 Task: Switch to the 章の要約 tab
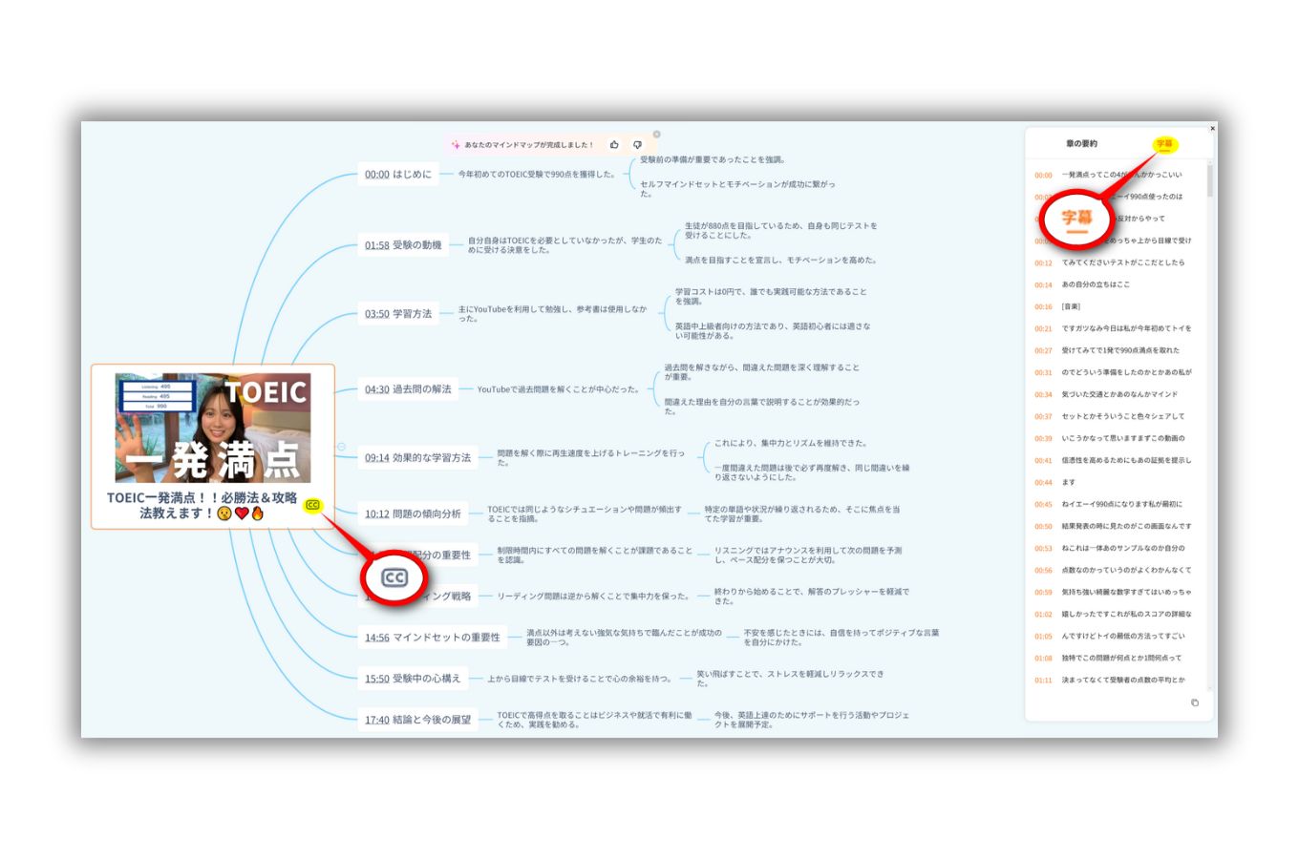pos(1081,144)
